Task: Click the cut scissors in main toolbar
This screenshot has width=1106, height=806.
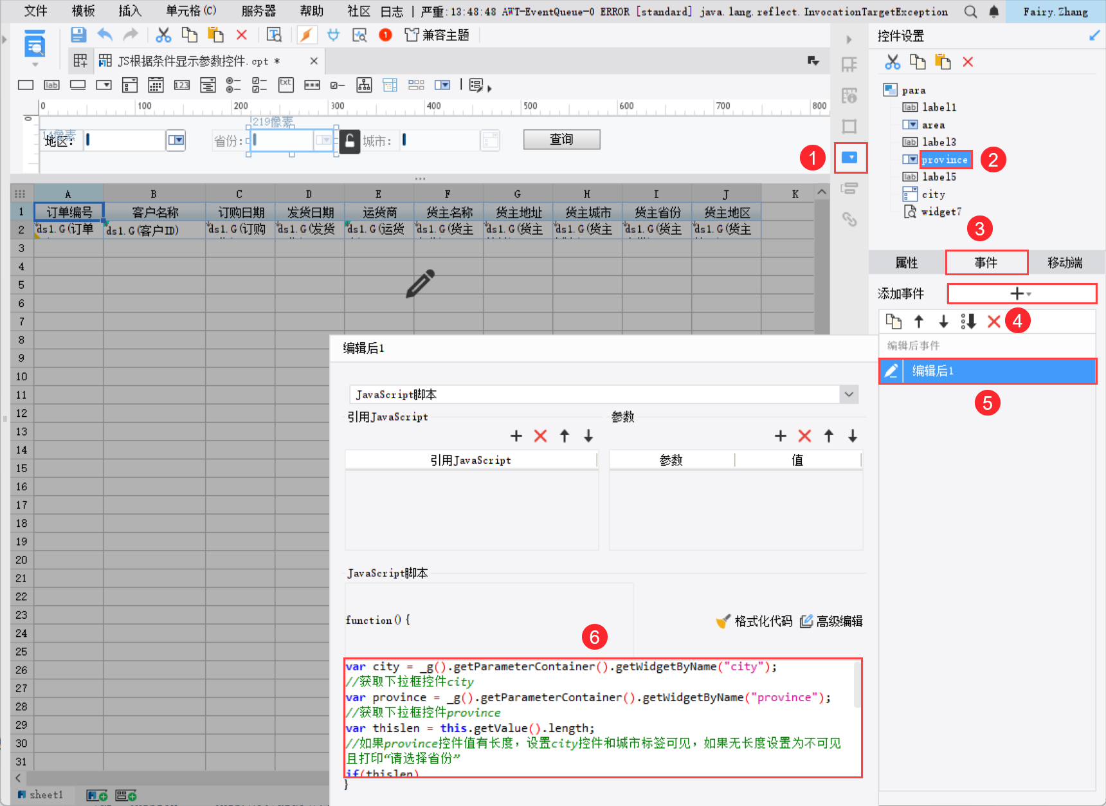Action: click(x=163, y=35)
